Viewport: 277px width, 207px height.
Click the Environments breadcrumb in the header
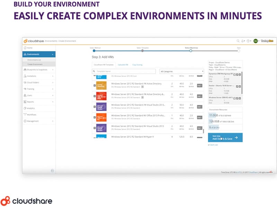click(x=51, y=41)
